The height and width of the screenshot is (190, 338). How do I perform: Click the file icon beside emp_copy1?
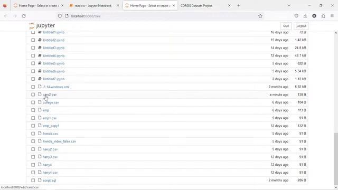coord(40,126)
